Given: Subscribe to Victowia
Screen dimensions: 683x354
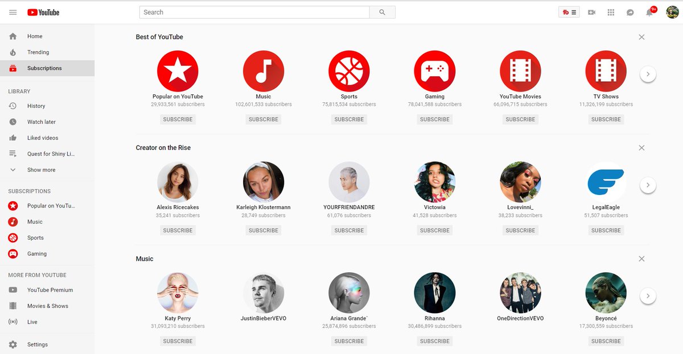Looking at the screenshot, I should pos(435,230).
